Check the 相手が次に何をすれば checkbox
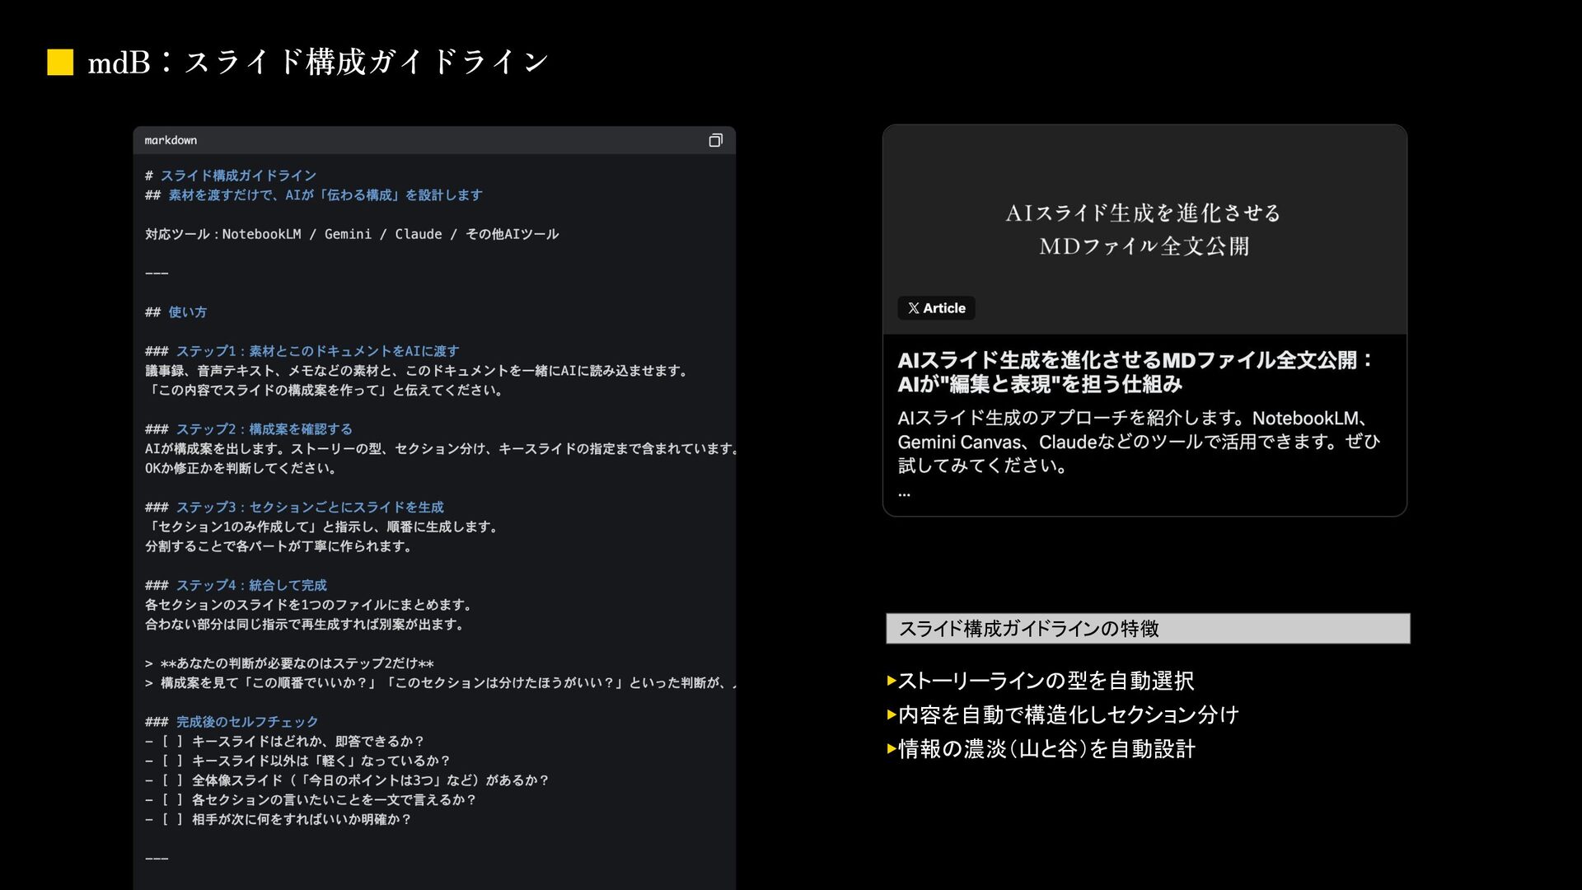Image resolution: width=1582 pixels, height=890 pixels. 171,820
